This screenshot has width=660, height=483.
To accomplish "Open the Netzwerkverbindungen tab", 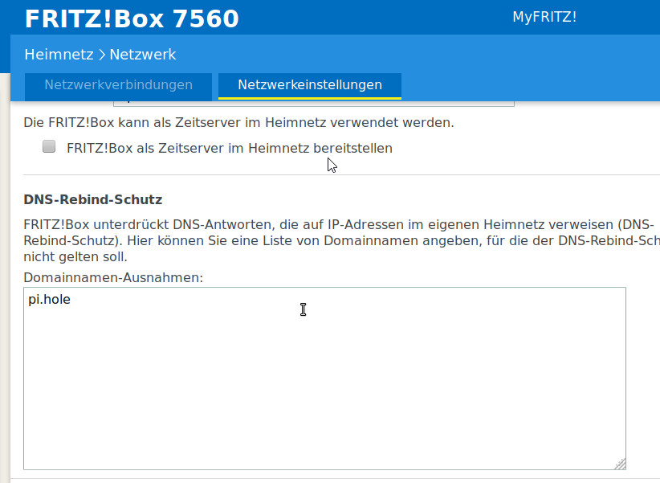I will pos(118,86).
